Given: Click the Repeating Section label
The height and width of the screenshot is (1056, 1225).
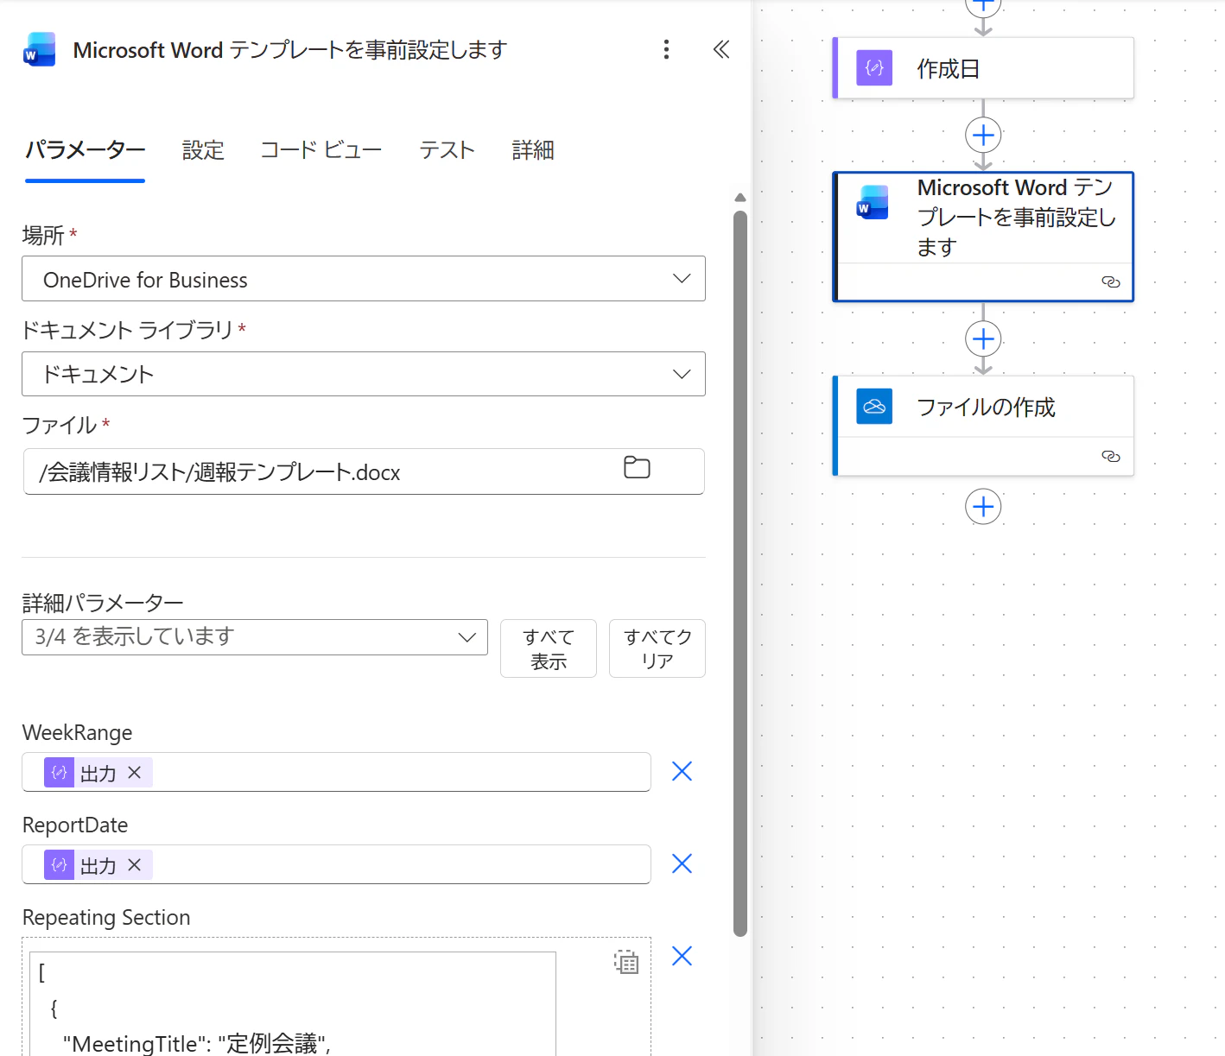Looking at the screenshot, I should tap(106, 917).
